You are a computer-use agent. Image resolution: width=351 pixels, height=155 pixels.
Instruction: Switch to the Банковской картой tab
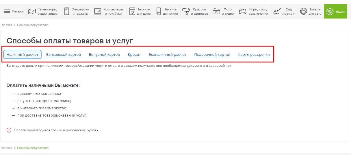64,55
